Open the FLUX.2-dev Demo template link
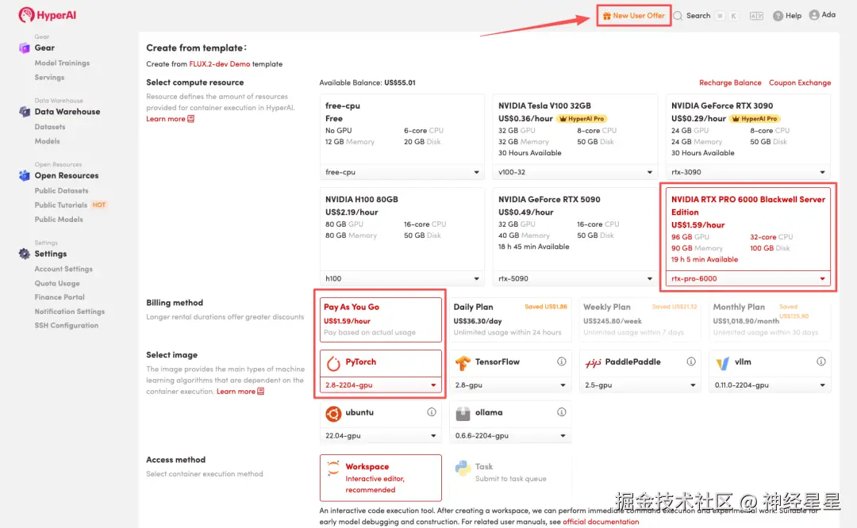This screenshot has width=857, height=528. [x=219, y=64]
